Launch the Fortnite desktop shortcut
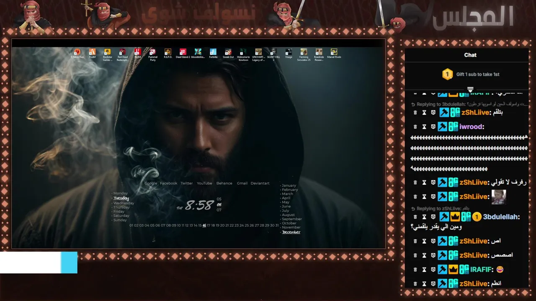Screen dimensions: 536x301 pyautogui.click(x=213, y=54)
